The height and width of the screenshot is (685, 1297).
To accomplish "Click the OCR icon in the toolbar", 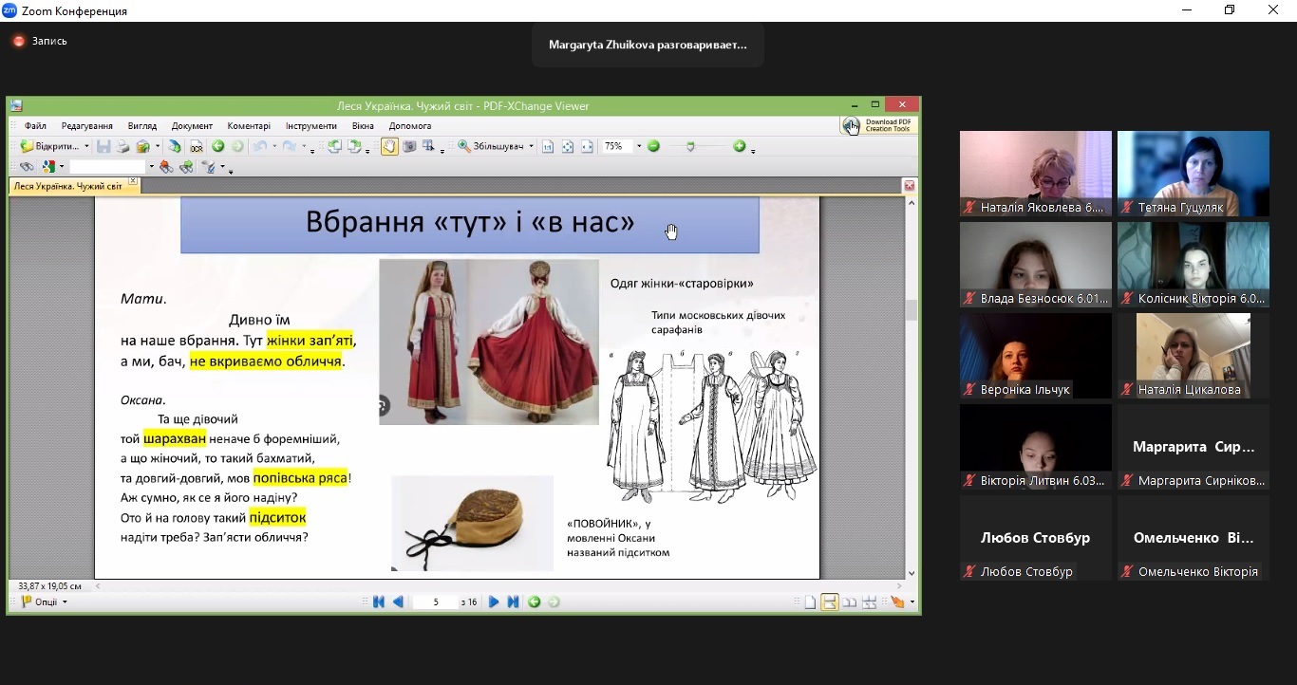I will [197, 147].
